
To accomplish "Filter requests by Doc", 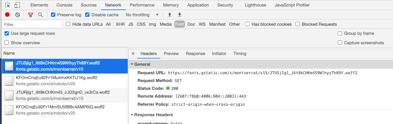I will point(191,24).
